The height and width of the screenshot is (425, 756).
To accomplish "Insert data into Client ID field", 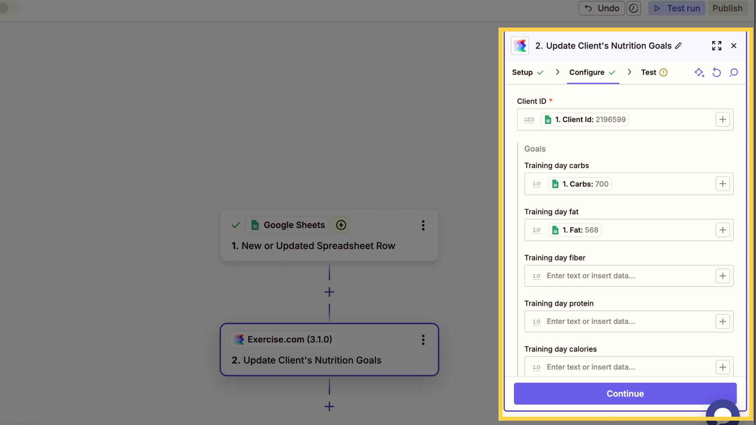I will (x=723, y=120).
